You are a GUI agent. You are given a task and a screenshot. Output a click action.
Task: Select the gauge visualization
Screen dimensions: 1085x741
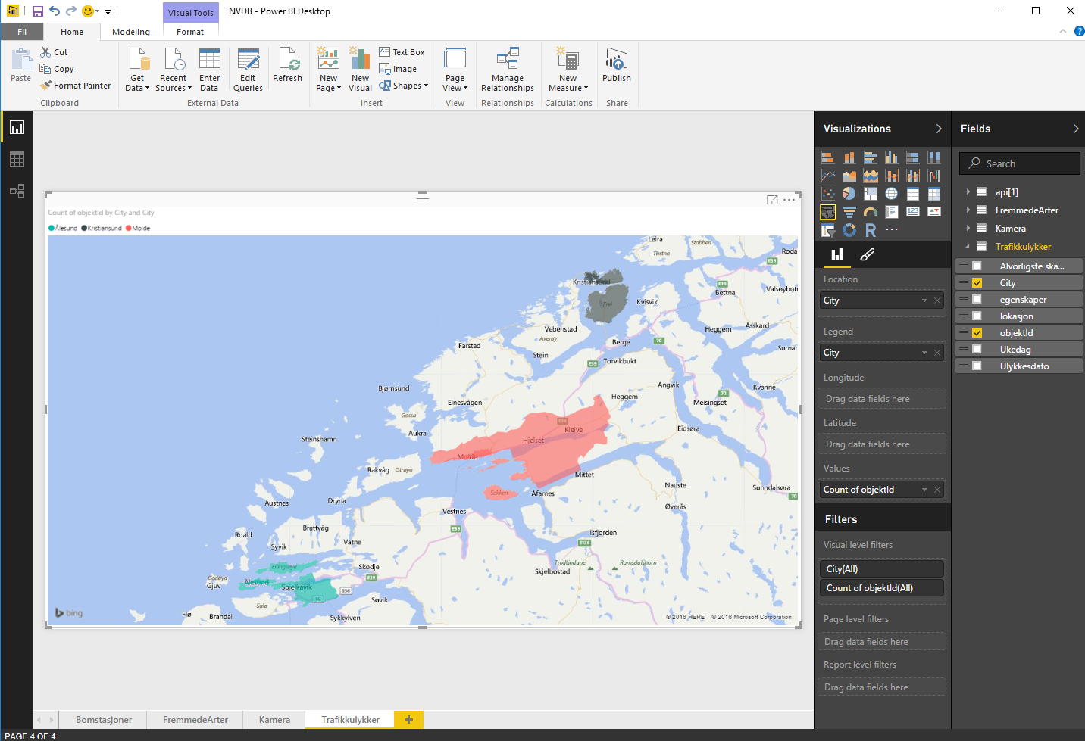871,212
